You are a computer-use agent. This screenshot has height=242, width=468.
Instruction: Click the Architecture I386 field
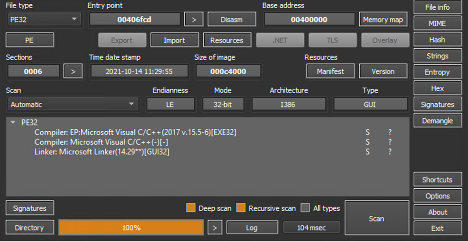[x=289, y=104]
